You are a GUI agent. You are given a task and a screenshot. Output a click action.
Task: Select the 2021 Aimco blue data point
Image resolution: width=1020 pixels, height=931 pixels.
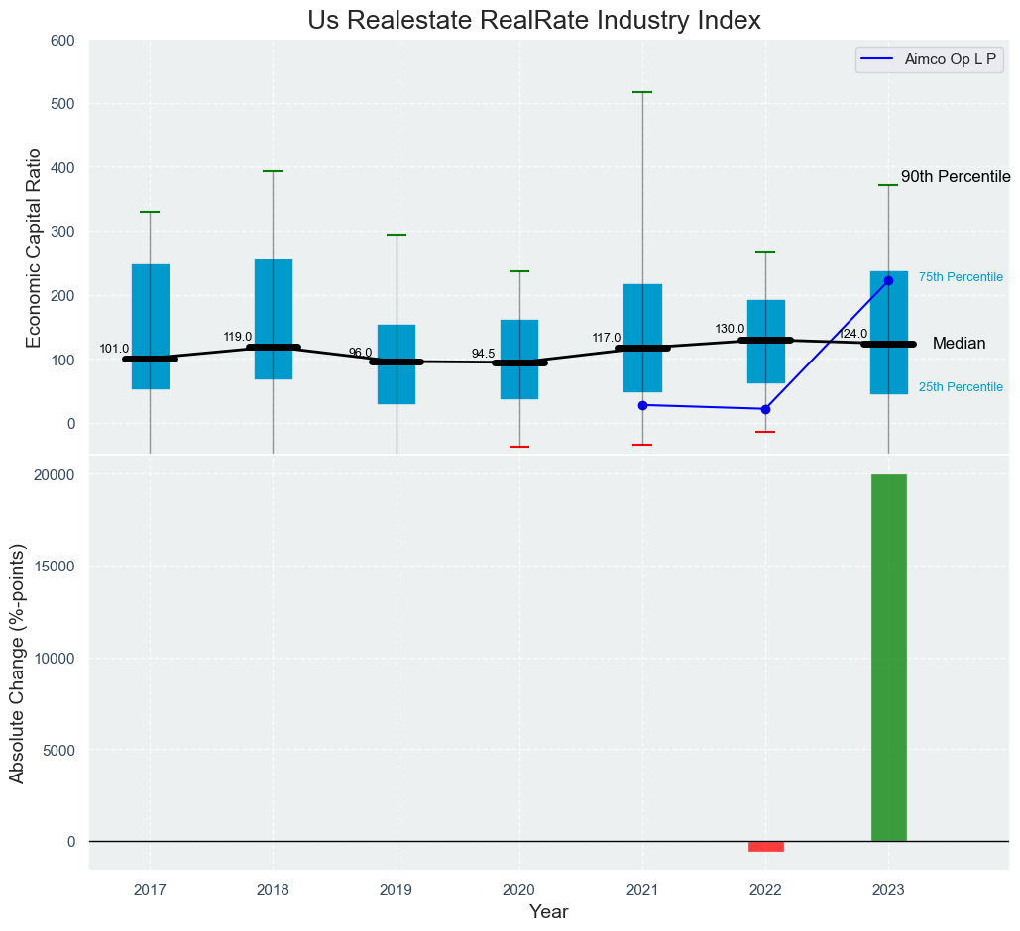click(x=642, y=405)
